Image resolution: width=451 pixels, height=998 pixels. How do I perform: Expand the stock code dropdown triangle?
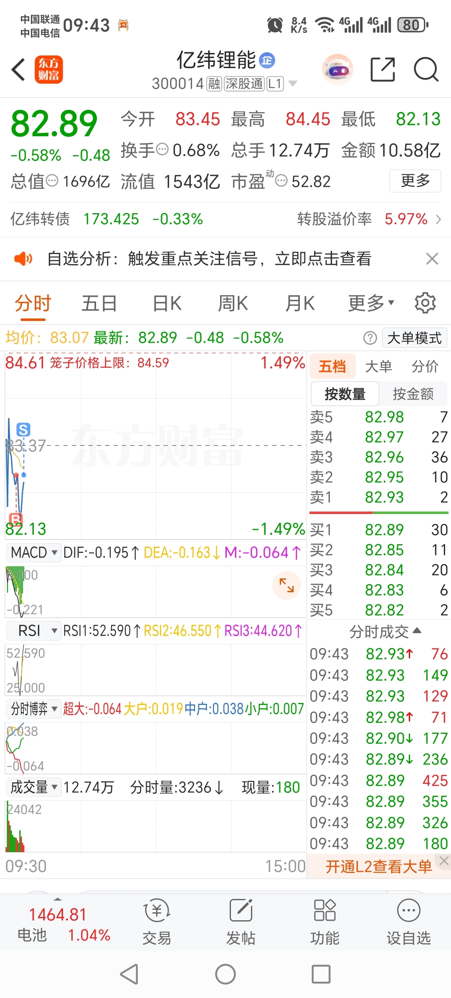pos(293,84)
